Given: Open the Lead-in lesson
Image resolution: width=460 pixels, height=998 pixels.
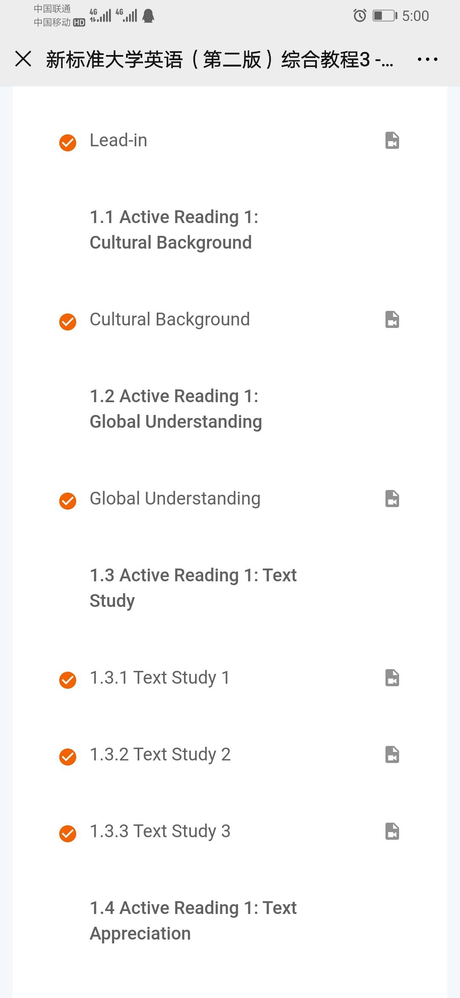Looking at the screenshot, I should pyautogui.click(x=118, y=140).
